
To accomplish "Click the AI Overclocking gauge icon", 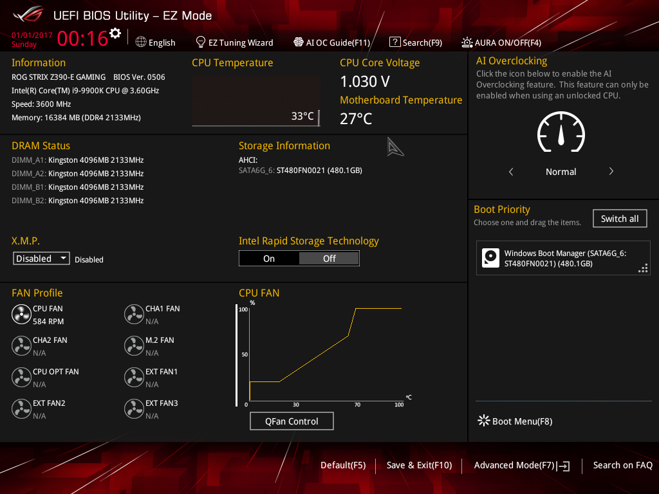I will pos(561,132).
